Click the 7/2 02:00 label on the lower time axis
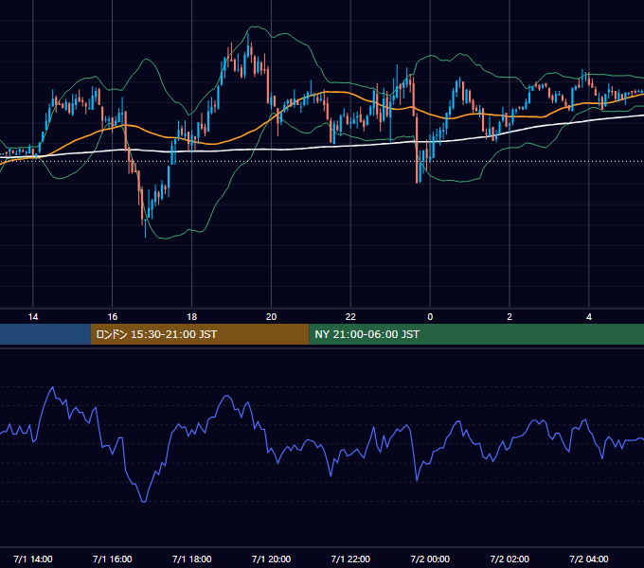 point(510,559)
